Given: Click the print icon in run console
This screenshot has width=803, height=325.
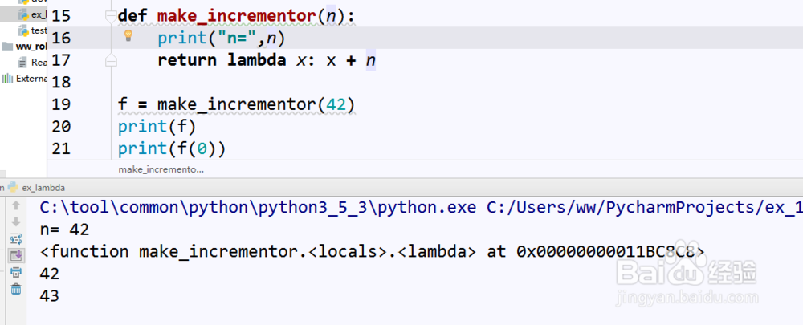Looking at the screenshot, I should tap(15, 272).
